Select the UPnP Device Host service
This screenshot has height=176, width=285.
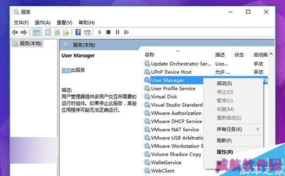171,72
